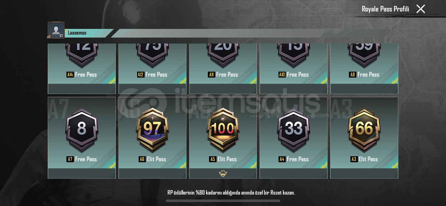Choose the A4 Free Pass badge 33
Screen dimensions: 446x206
(294, 130)
